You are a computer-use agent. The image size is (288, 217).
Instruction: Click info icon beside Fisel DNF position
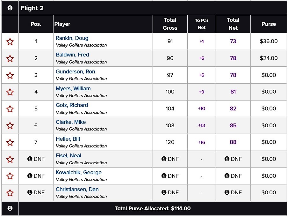(30, 159)
